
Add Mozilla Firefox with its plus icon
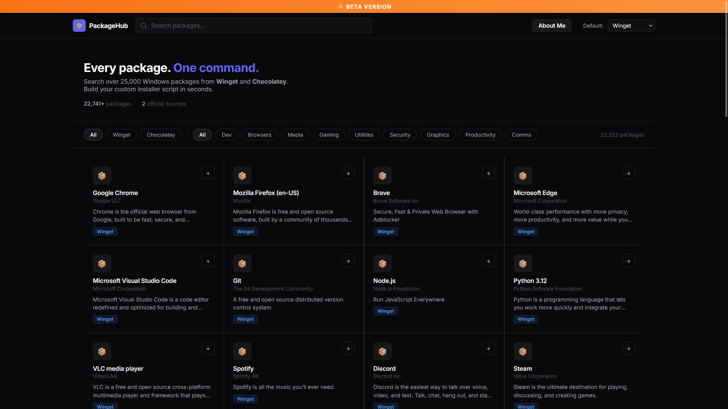(x=348, y=173)
